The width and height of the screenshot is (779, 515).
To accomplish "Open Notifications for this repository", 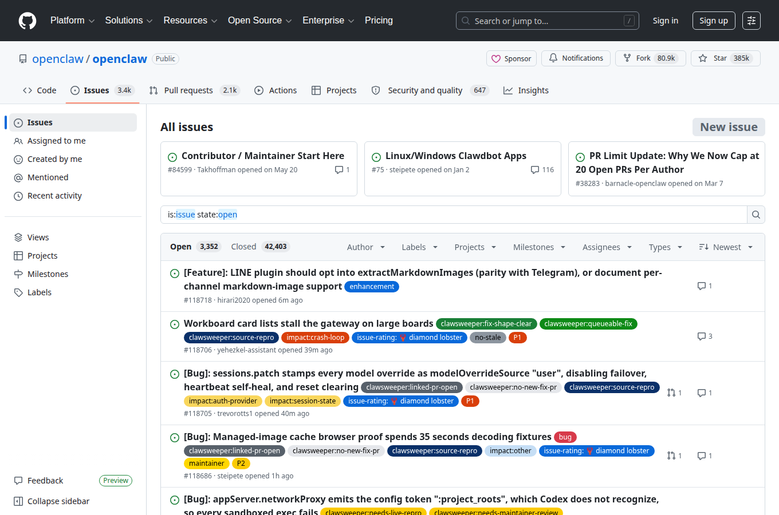I will (x=576, y=58).
